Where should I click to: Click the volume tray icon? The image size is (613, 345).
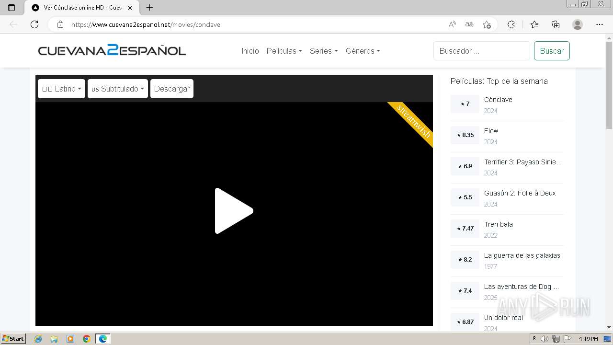point(545,339)
